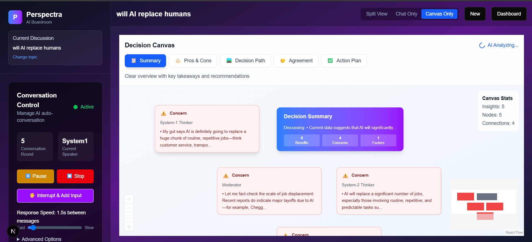Select the System-1 Thinker concern card
This screenshot has height=242, width=532.
pos(207,129)
